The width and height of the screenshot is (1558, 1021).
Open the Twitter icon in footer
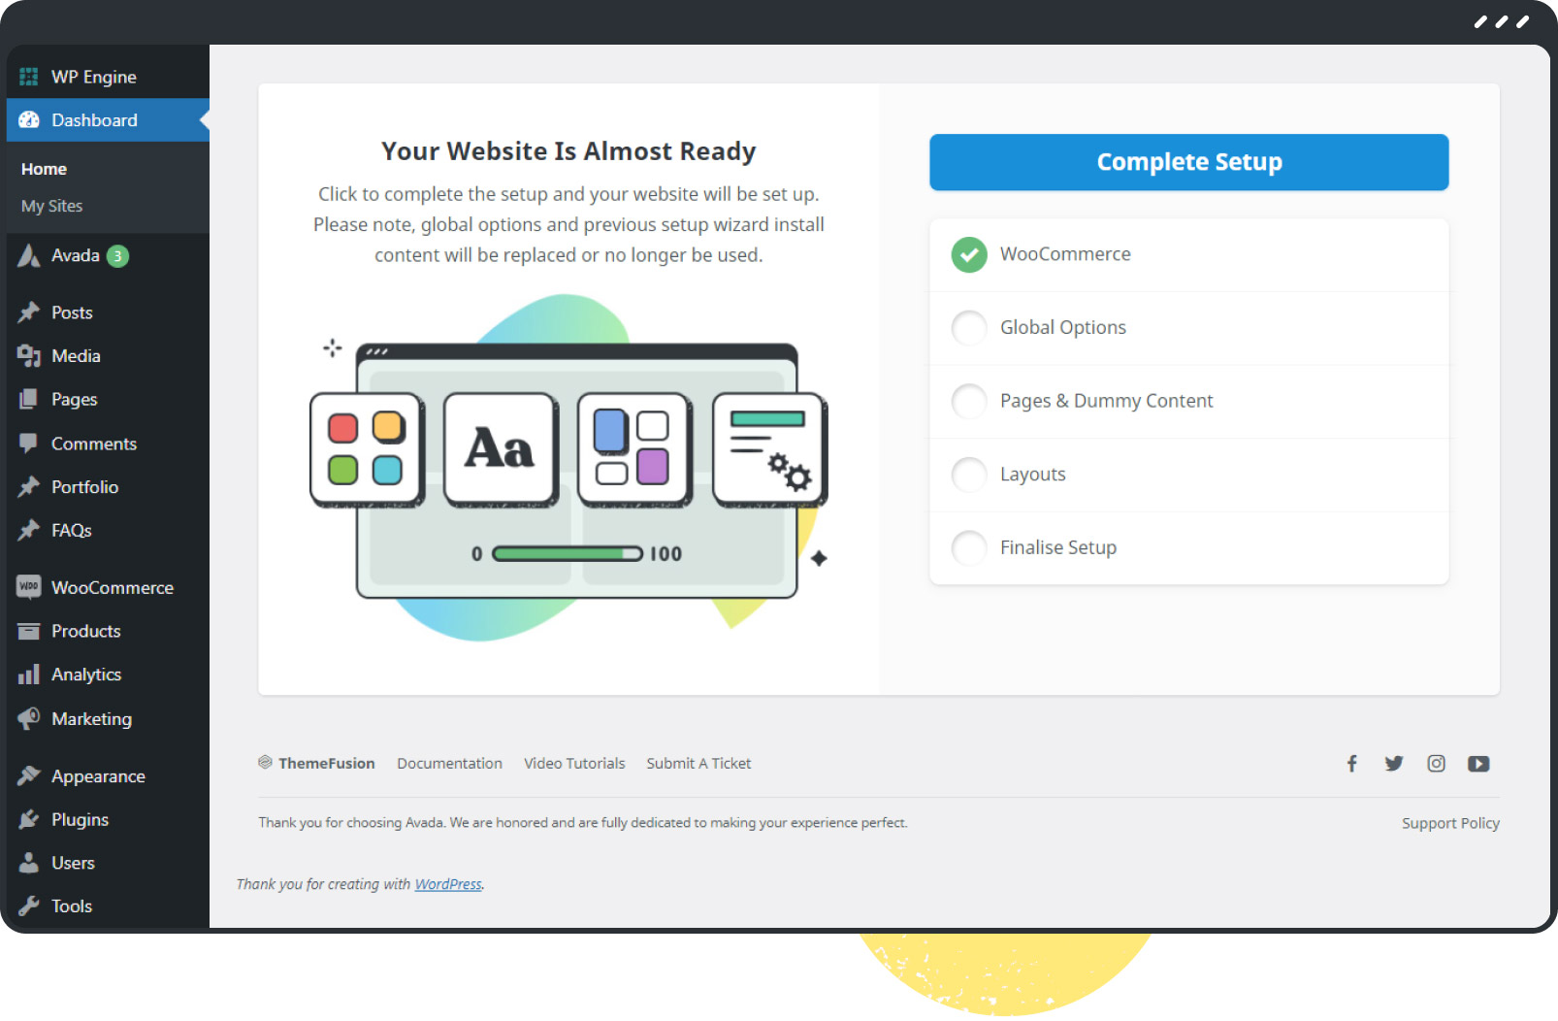(1394, 764)
